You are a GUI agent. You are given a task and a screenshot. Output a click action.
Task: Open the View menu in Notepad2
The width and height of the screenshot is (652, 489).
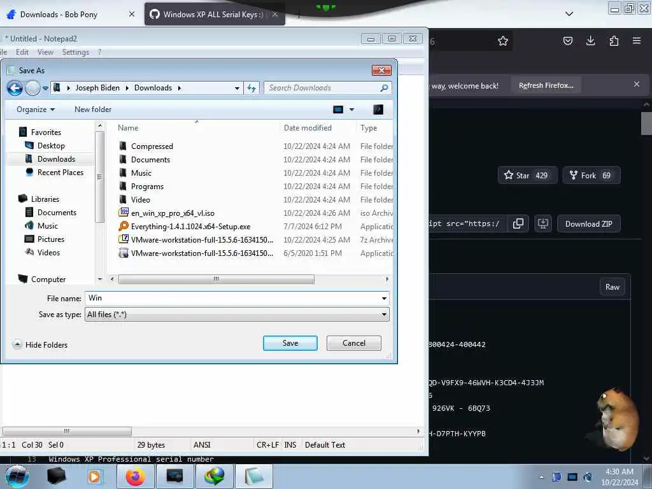[x=45, y=52]
